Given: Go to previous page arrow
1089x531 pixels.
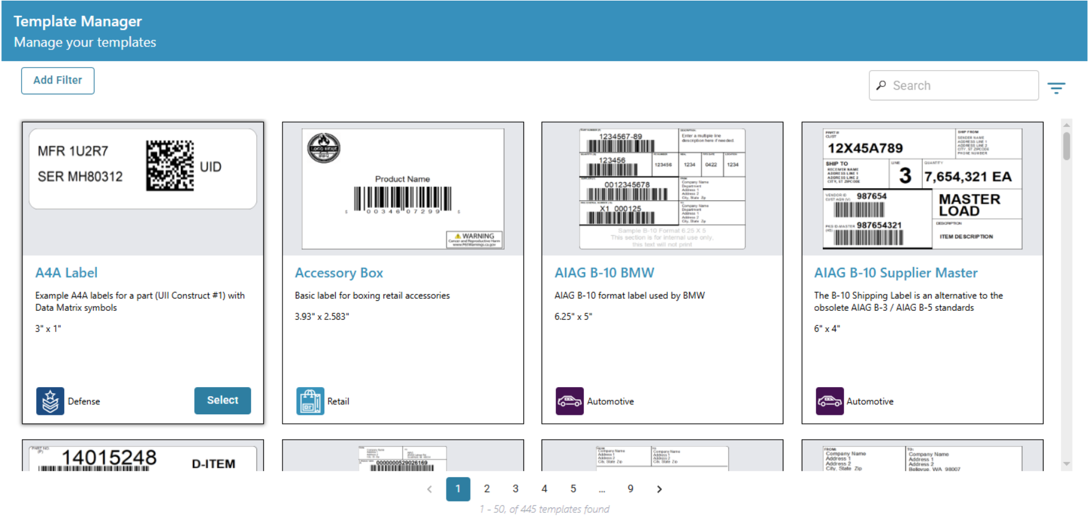Looking at the screenshot, I should tap(430, 489).
